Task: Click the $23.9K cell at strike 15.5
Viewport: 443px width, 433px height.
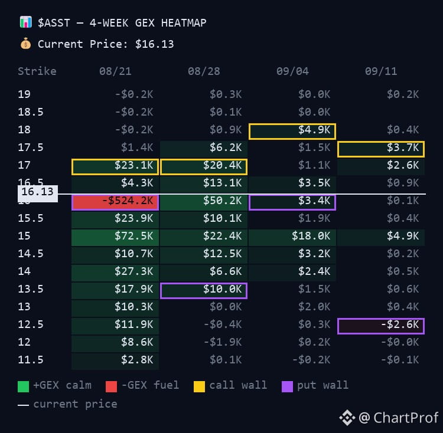Action: click(x=115, y=219)
